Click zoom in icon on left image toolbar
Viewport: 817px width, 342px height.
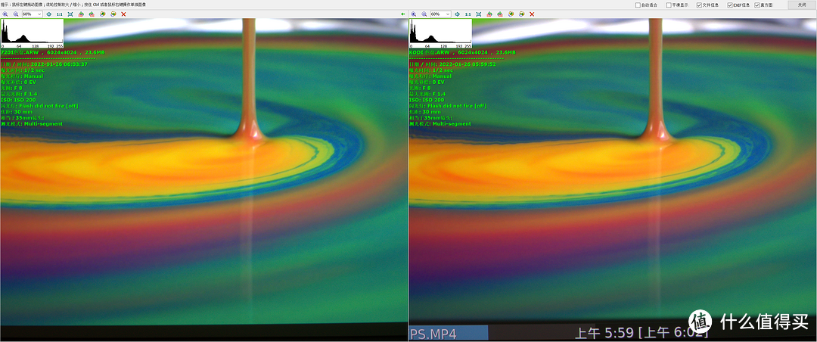(5, 14)
